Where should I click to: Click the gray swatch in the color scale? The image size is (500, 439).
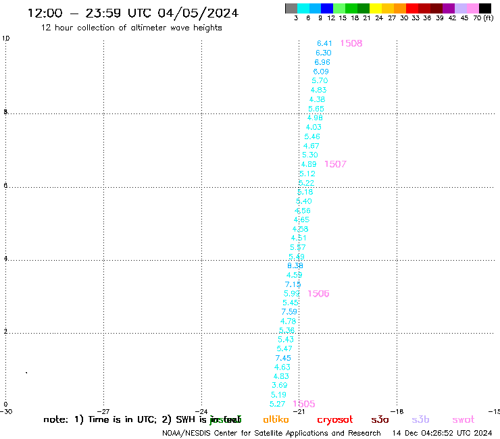pos(291,8)
